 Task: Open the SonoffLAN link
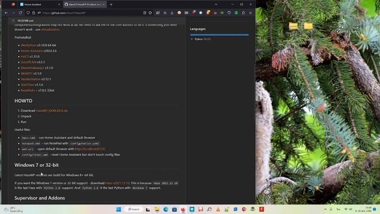(28, 62)
